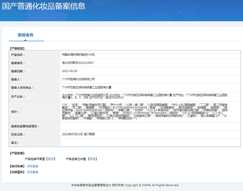Preview the 产品包装立体图 via 预览 link
This screenshot has height=191, width=243.
click(93, 159)
